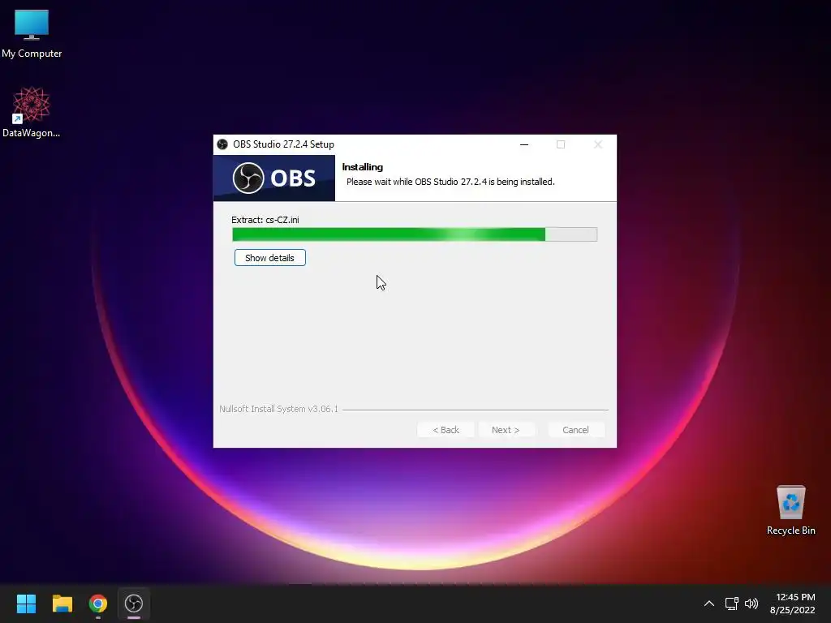Click the OBS icon in the setup title bar

(x=222, y=144)
